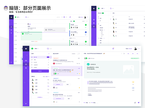This screenshot has height=108, width=145.
Task: Click the purple compose button under folder list
Action: pyautogui.click(x=40, y=71)
